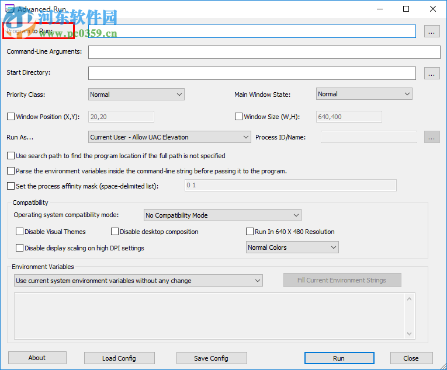The width and height of the screenshot is (447, 370).
Task: Click the window position value field 20,20
Action: [x=121, y=117]
